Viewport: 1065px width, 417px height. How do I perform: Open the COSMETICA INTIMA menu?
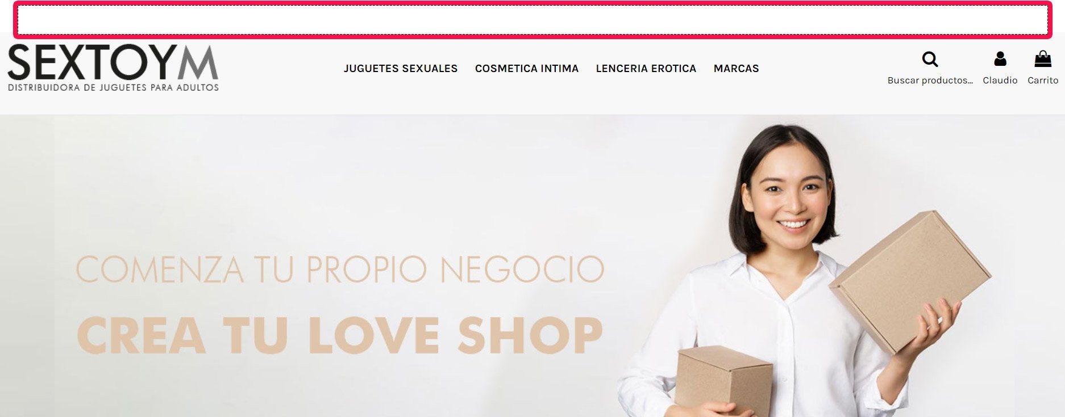tap(527, 69)
